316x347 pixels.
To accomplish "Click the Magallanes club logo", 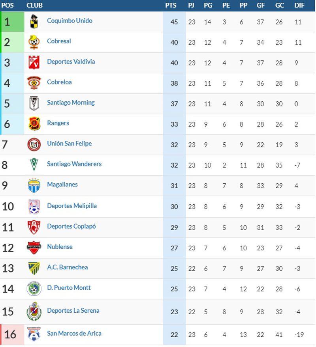I will [x=34, y=185].
